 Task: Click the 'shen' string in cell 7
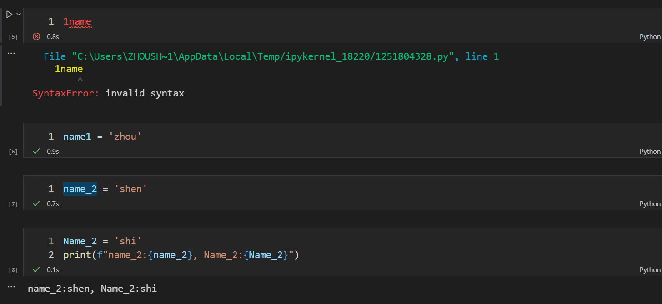(x=130, y=188)
